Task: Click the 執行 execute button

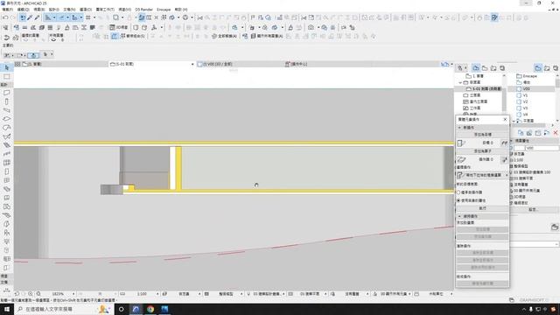Action: coord(482,208)
